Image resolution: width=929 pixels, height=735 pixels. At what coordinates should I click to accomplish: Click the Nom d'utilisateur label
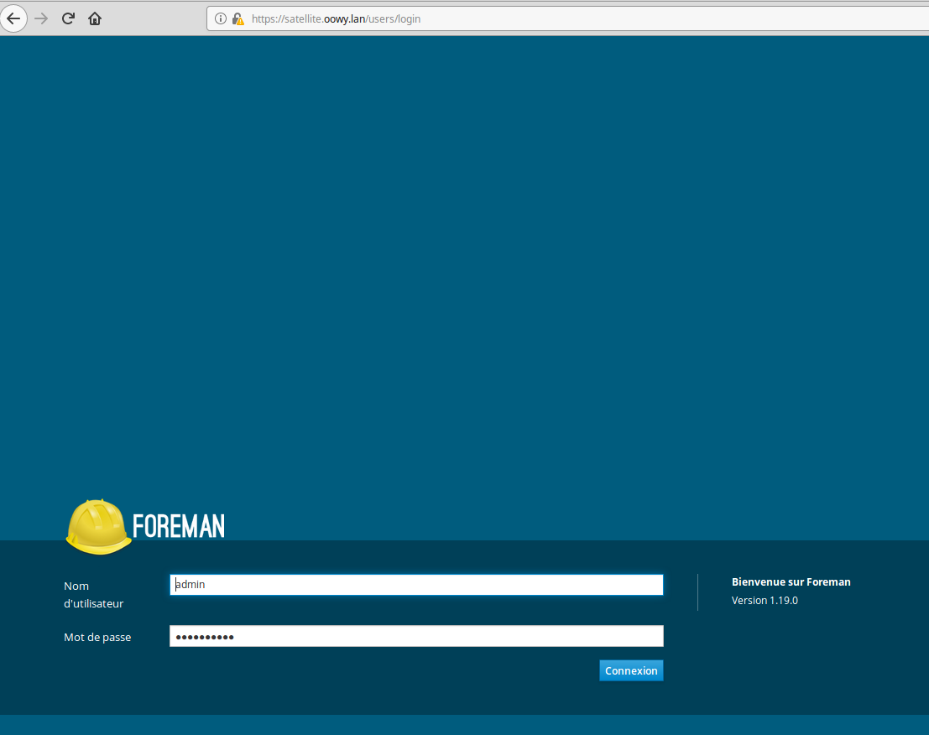pyautogui.click(x=93, y=594)
